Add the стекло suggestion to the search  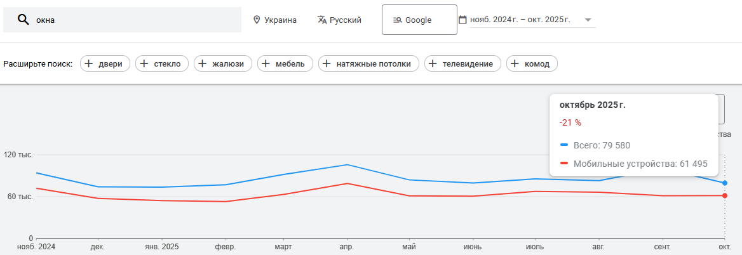pos(161,63)
